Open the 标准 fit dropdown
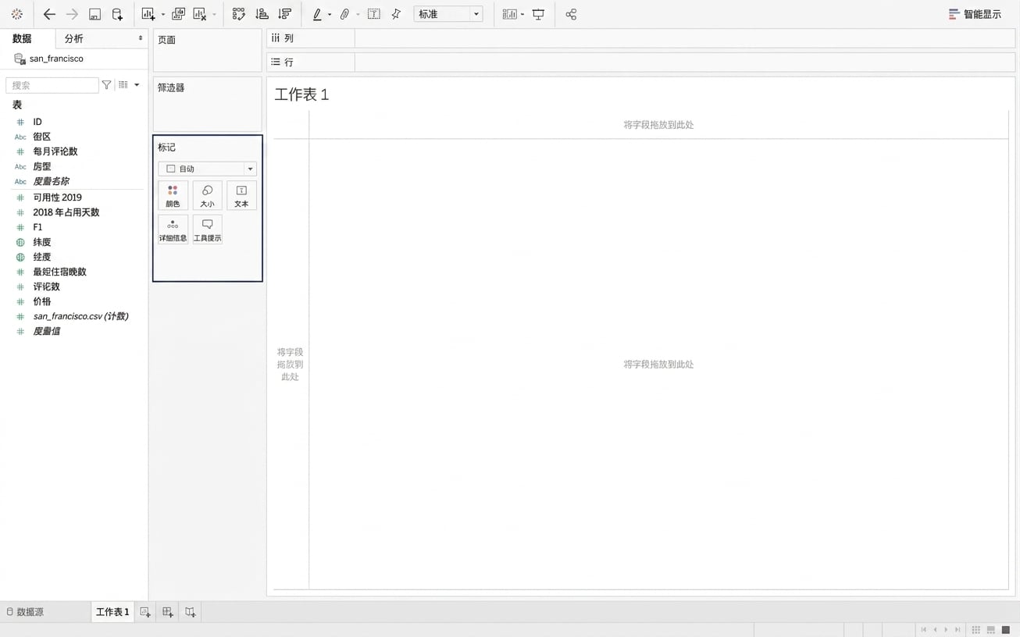This screenshot has height=637, width=1020. (x=448, y=14)
